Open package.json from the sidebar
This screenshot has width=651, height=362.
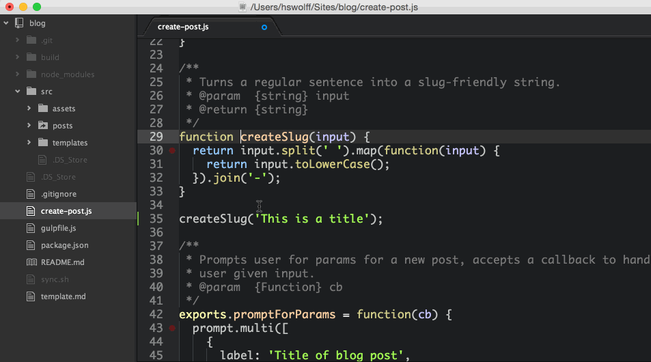coord(64,245)
